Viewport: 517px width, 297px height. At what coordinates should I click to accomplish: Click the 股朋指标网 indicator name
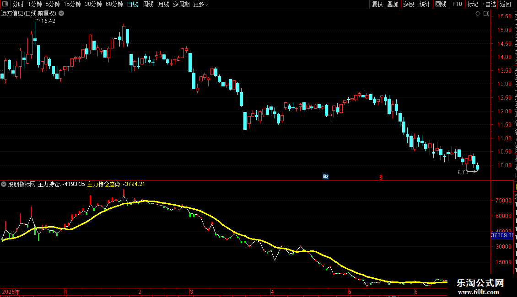[x=22, y=184]
